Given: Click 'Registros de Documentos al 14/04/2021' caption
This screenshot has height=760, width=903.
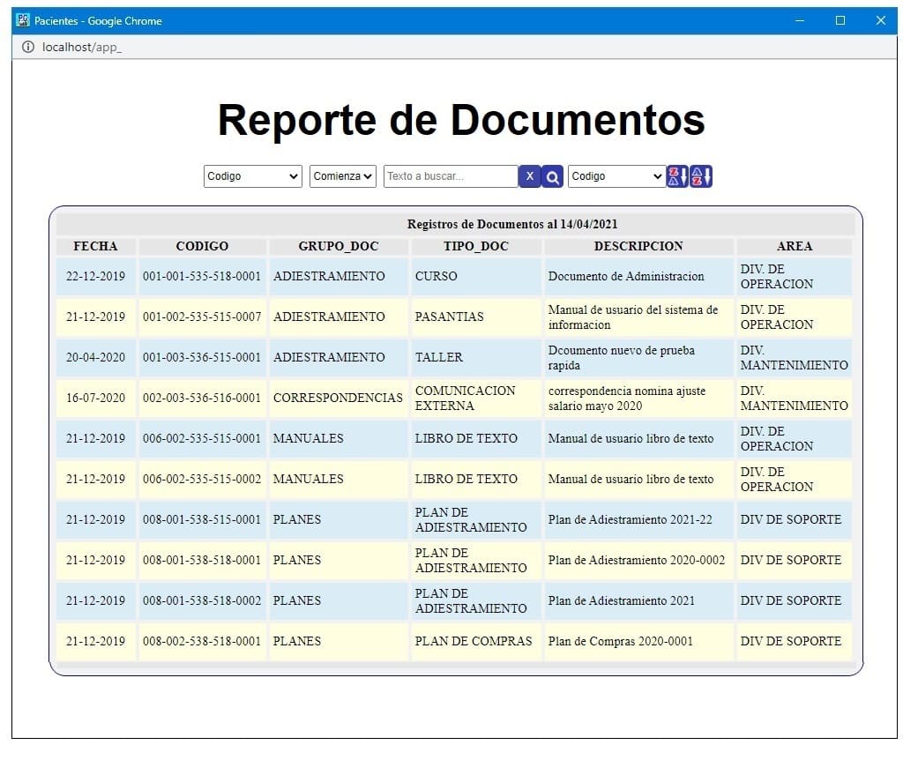Looking at the screenshot, I should [x=512, y=224].
